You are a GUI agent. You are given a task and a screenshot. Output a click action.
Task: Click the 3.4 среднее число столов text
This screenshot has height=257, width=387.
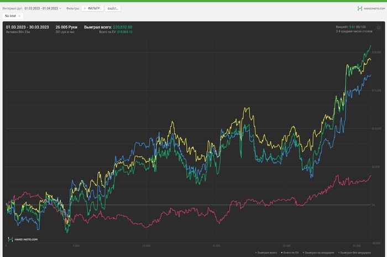354,32
